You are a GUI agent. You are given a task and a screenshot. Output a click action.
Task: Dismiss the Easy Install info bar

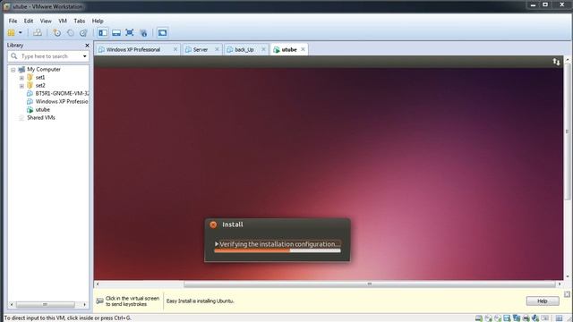[x=567, y=294]
